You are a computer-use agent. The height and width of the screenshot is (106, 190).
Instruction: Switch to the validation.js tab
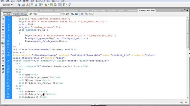(85, 11)
